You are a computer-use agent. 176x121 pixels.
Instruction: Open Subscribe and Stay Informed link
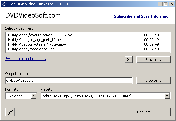coord(142,16)
